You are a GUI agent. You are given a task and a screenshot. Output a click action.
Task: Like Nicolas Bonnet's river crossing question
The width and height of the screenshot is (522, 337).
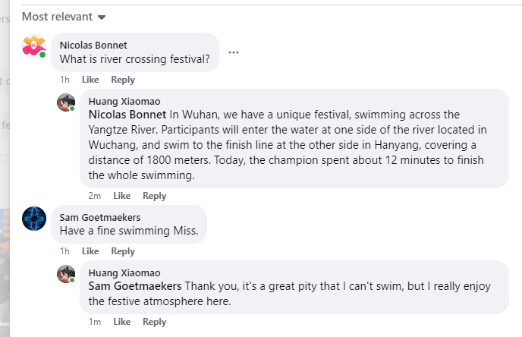[x=90, y=80]
